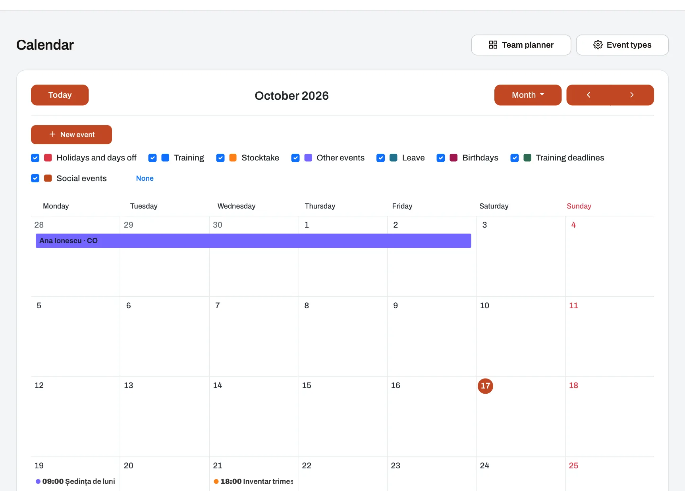Click the orange Stocktake color swatch
The width and height of the screenshot is (685, 491).
pos(233,158)
